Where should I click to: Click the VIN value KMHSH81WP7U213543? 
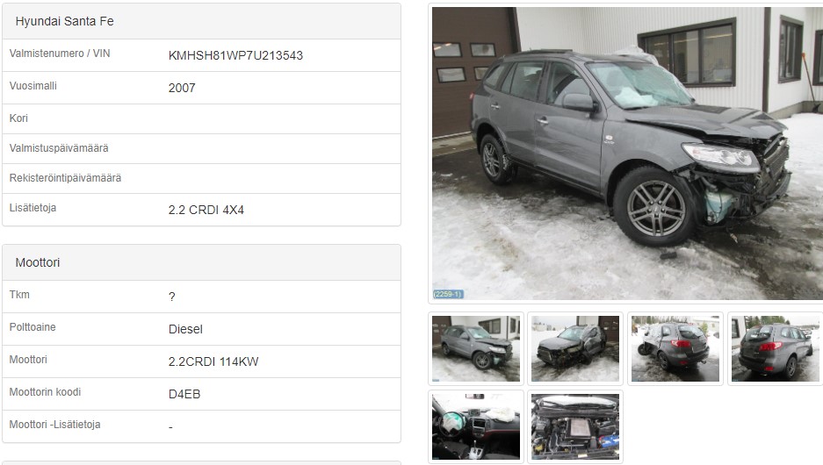(235, 55)
